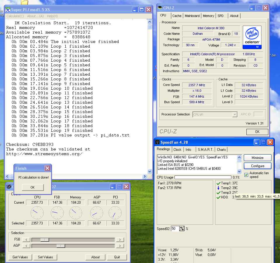Click the FSB slider right arrow
The image size is (280, 263).
120,240
